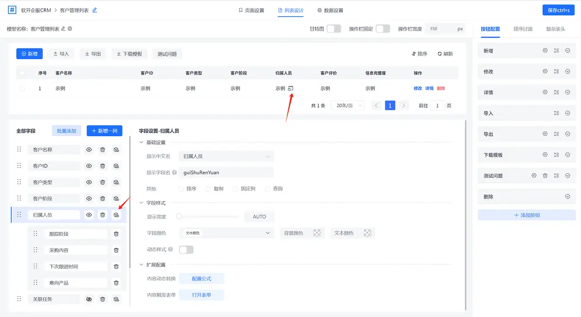Open settings gear of 修改 button config
Viewport: 581px width, 317px height.
[x=545, y=71]
